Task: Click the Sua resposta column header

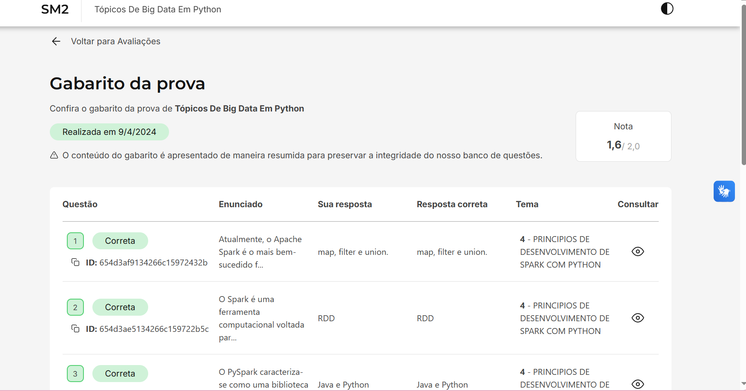Action: [x=345, y=204]
